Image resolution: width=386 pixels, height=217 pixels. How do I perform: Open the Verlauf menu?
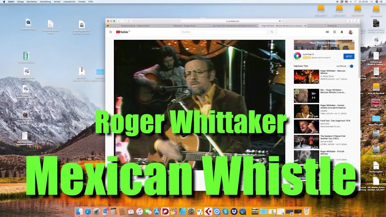coord(57,2)
